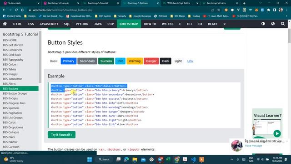Open HOW TO in top navigation
Screen dimensions: 291x164
(150, 24)
